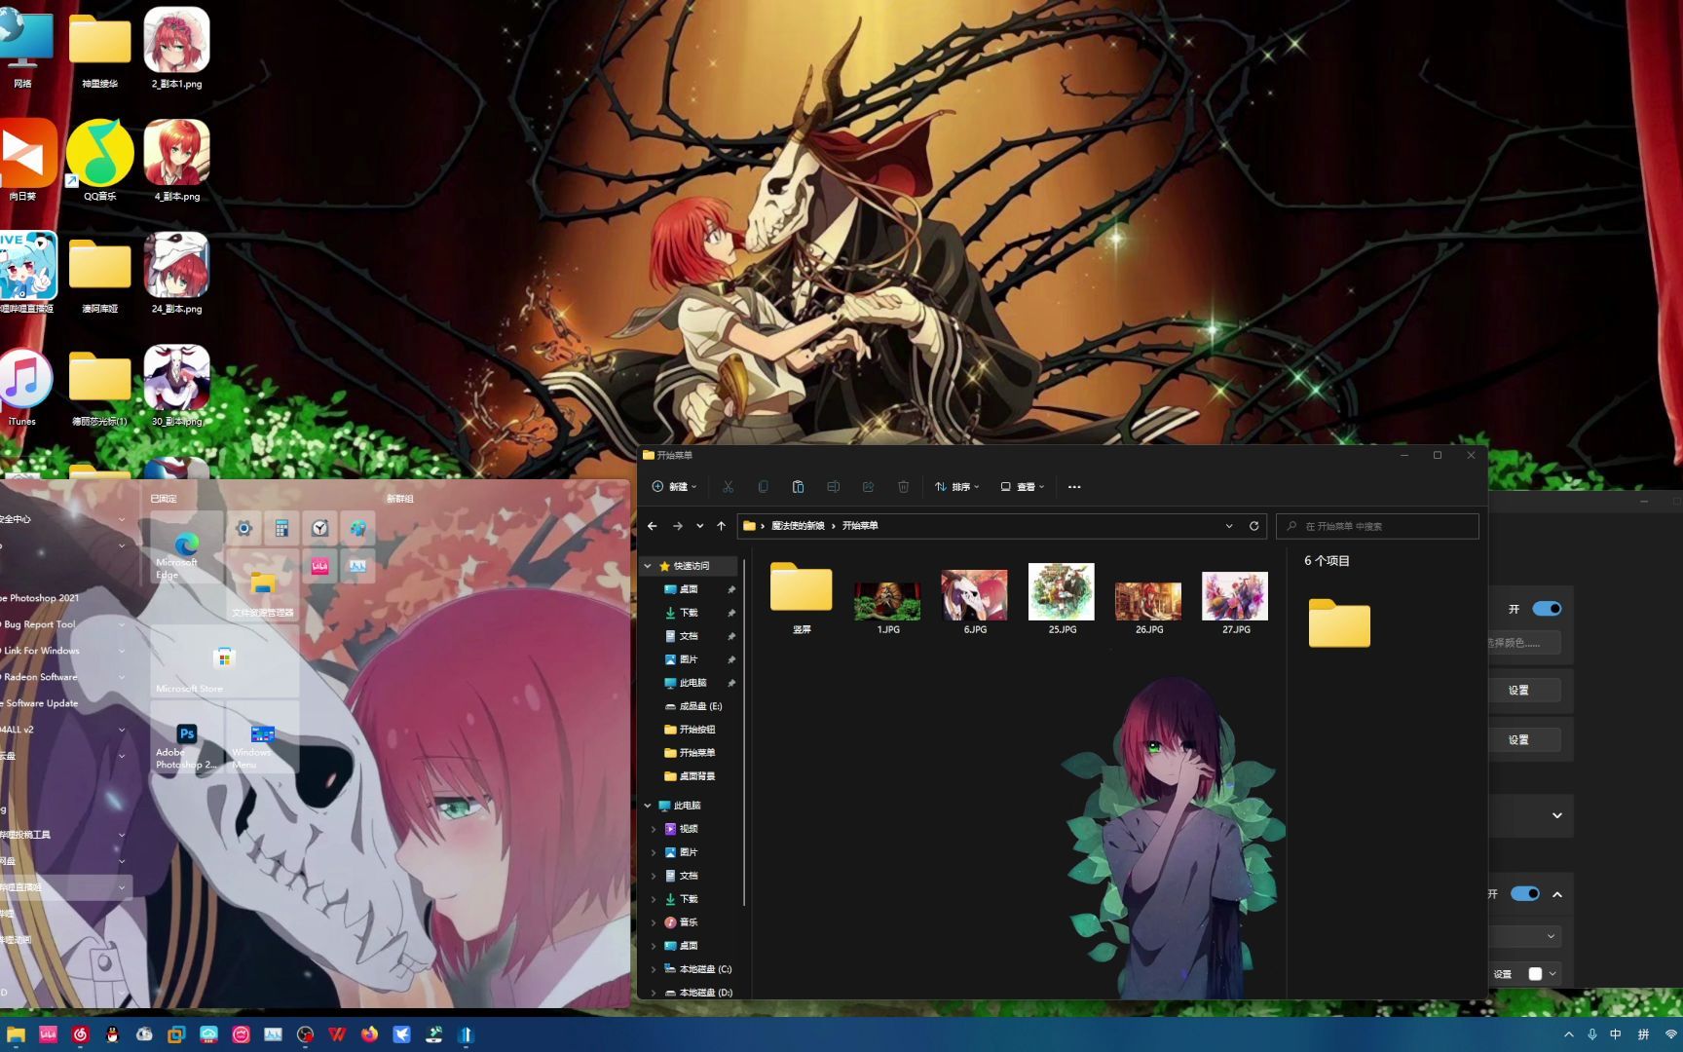
Task: Click the Delete trash icon
Action: click(x=903, y=487)
